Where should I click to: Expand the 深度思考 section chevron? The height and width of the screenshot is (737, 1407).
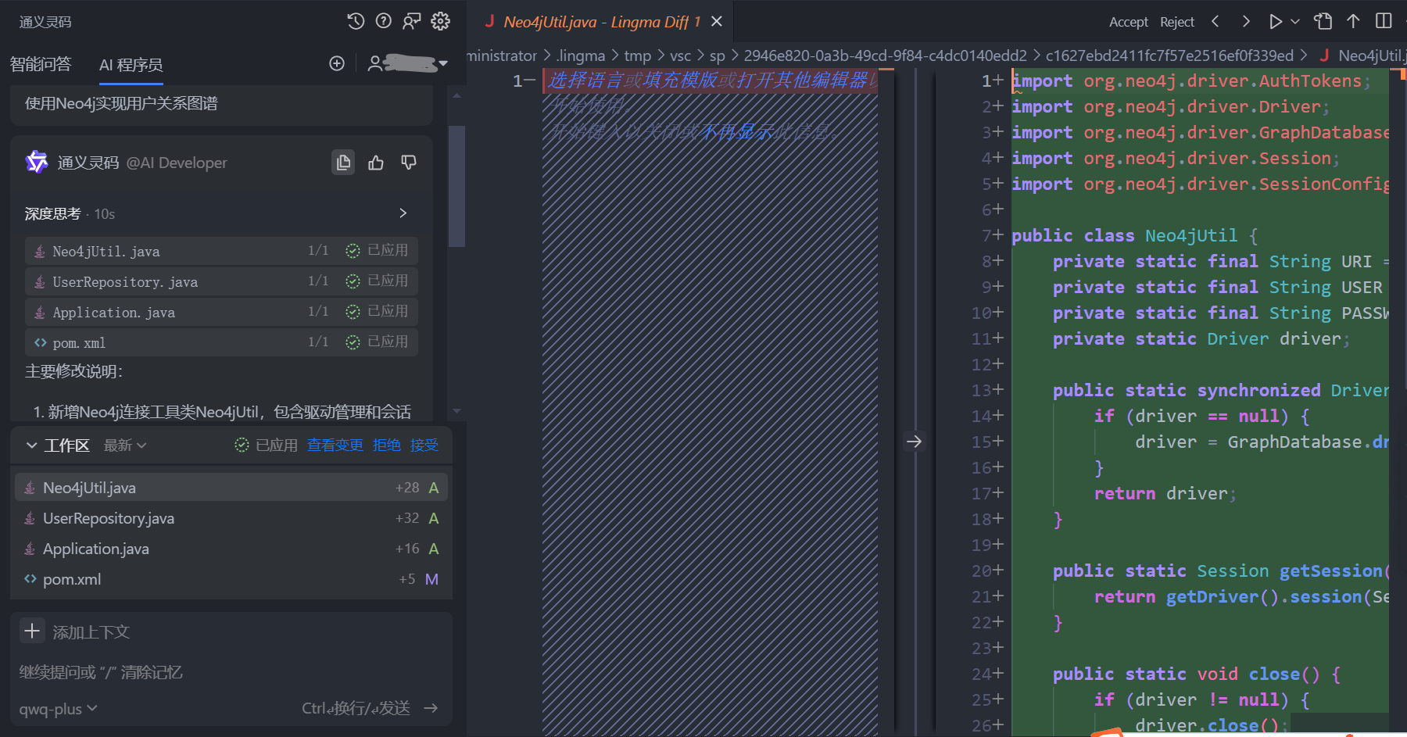click(403, 213)
